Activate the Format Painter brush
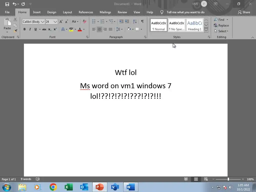This screenshot has width=256, height=192. pyautogui.click(x=16, y=30)
